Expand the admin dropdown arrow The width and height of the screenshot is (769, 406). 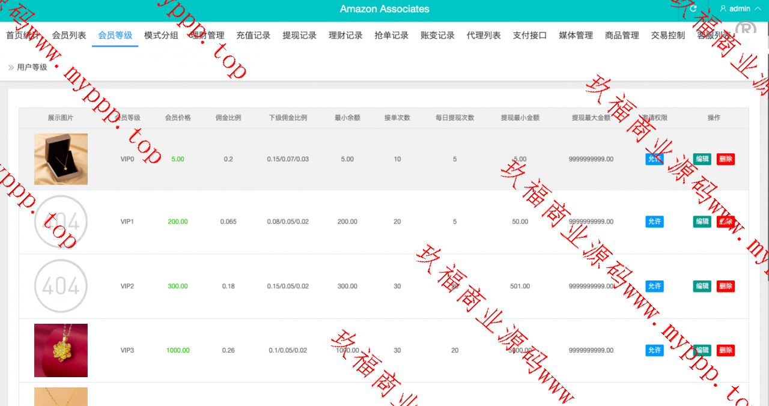pos(757,9)
